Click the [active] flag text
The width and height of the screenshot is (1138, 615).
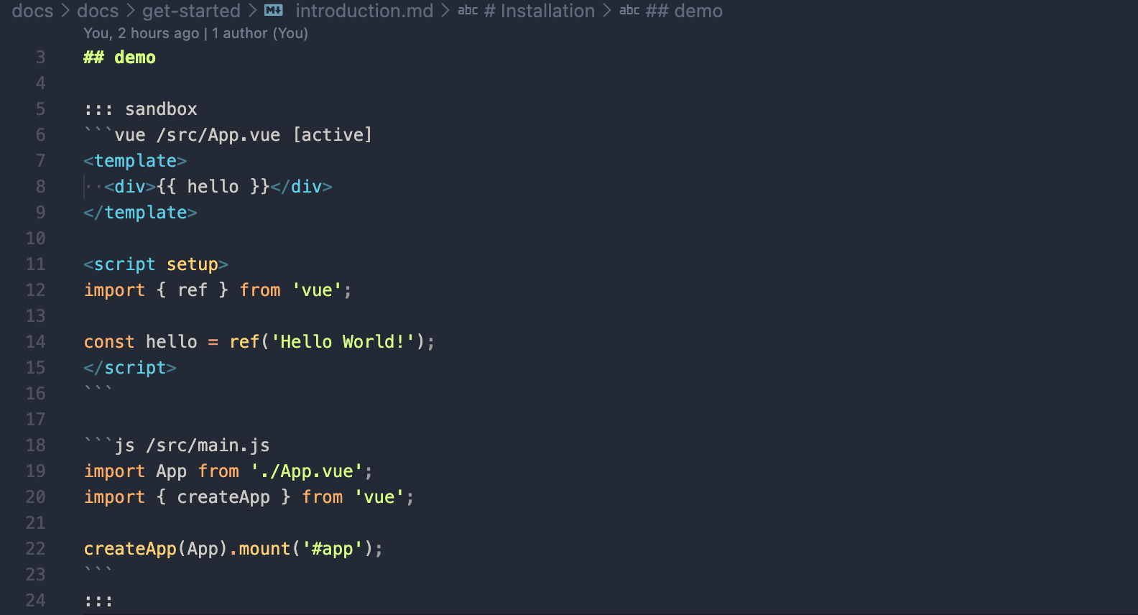333,135
